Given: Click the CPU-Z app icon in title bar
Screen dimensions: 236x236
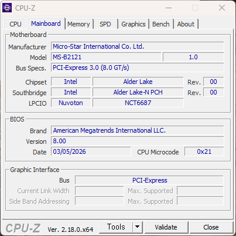Looking at the screenshot, I should coord(7,8).
